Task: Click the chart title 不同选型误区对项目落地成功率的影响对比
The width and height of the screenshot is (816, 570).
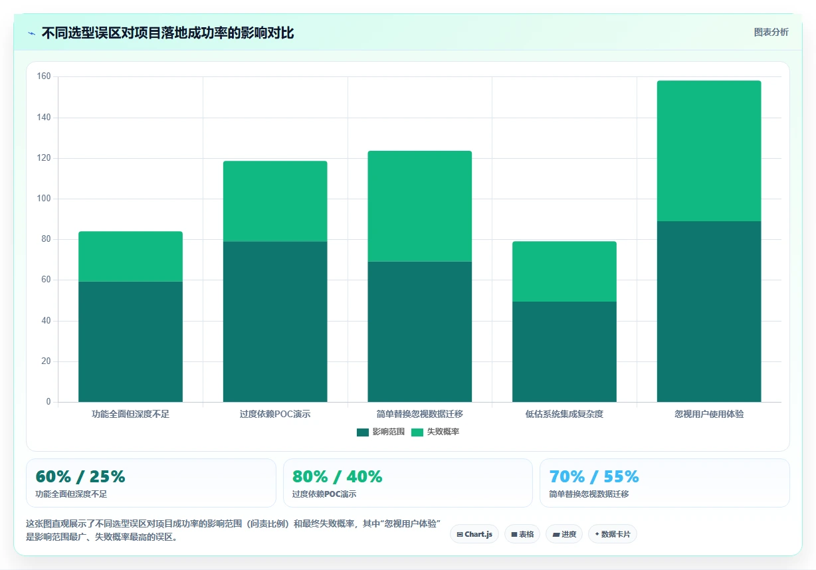Action: [x=167, y=33]
